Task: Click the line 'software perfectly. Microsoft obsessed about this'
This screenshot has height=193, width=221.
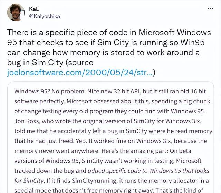Action: [112, 101]
